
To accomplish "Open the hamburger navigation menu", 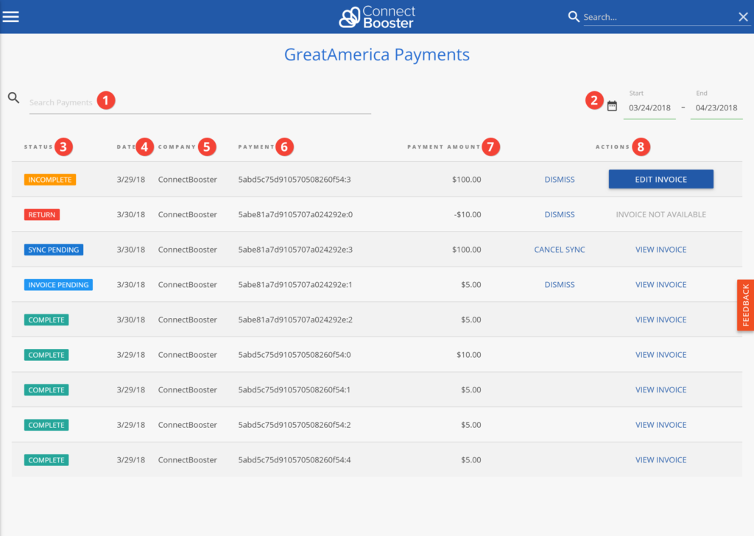I will tap(11, 16).
